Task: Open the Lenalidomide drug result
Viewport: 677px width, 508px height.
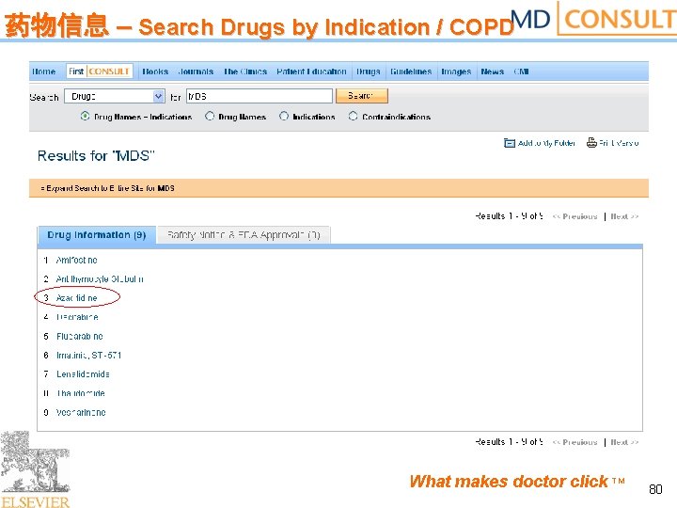Action: click(83, 374)
